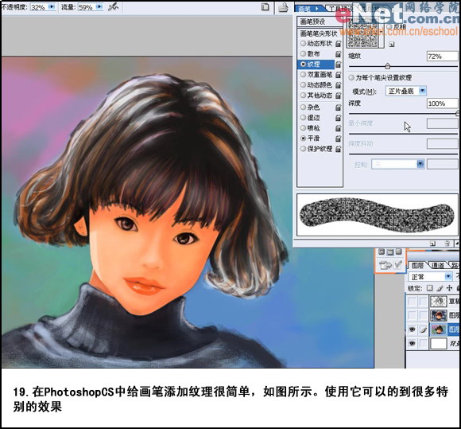461x429 pixels.
Task: Click lock icon beside 保护纹理
Action: point(338,149)
